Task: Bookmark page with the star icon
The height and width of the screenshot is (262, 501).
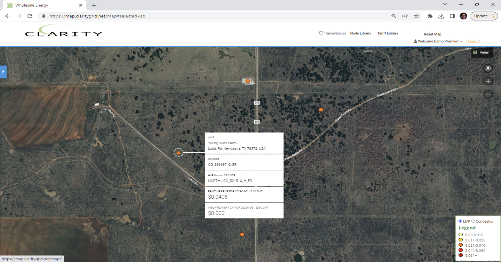Action: pos(416,16)
